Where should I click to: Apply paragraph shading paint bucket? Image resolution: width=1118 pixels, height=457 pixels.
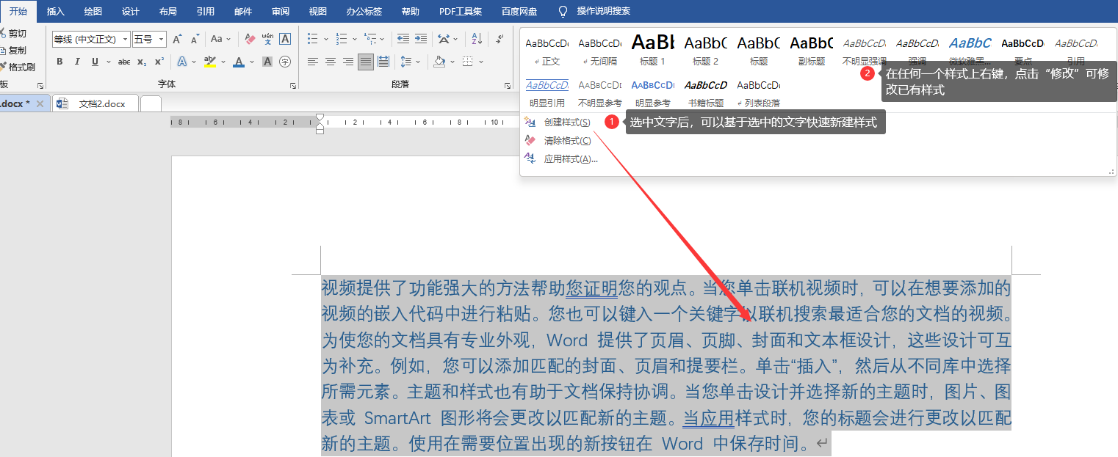pos(440,62)
